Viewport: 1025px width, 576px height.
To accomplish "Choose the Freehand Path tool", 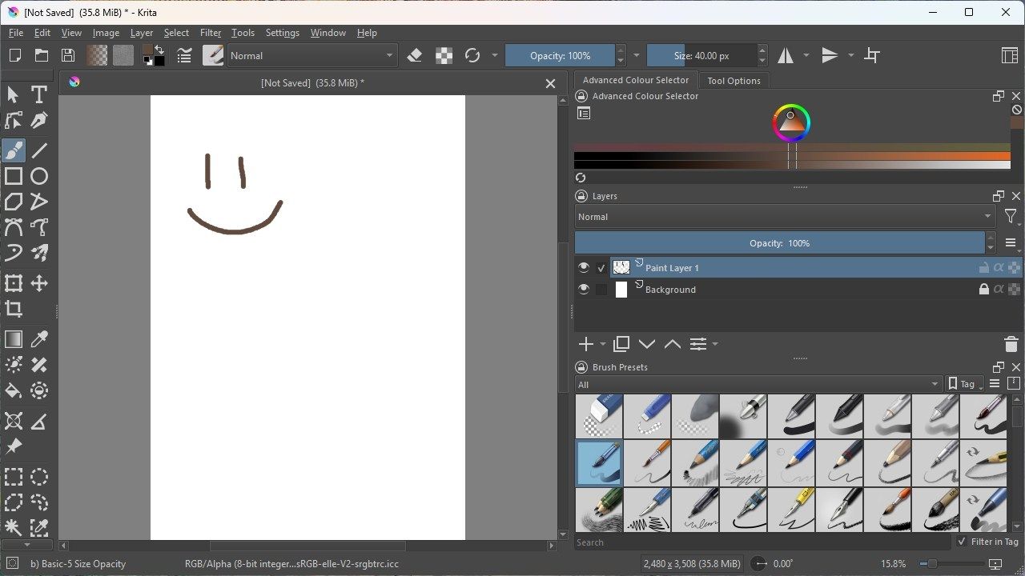I will coord(38,227).
